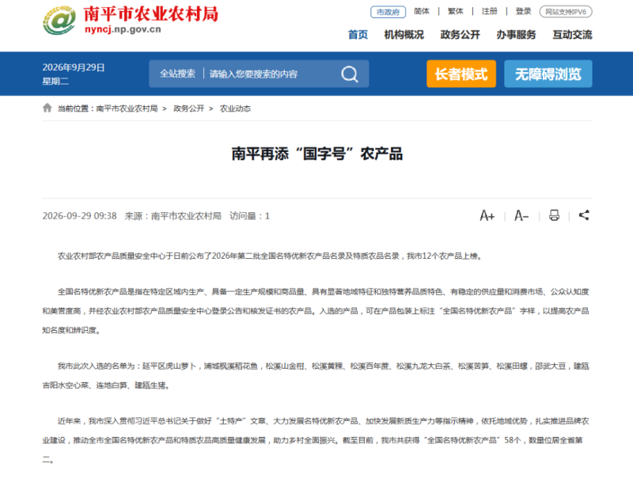633x482 pixels.
Task: Open the 办事服务 navigation menu
Action: pos(516,35)
